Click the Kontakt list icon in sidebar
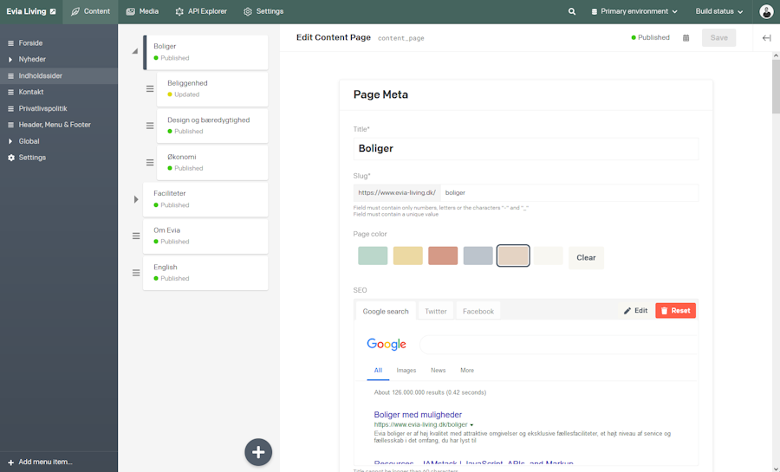780x472 pixels. click(x=10, y=92)
